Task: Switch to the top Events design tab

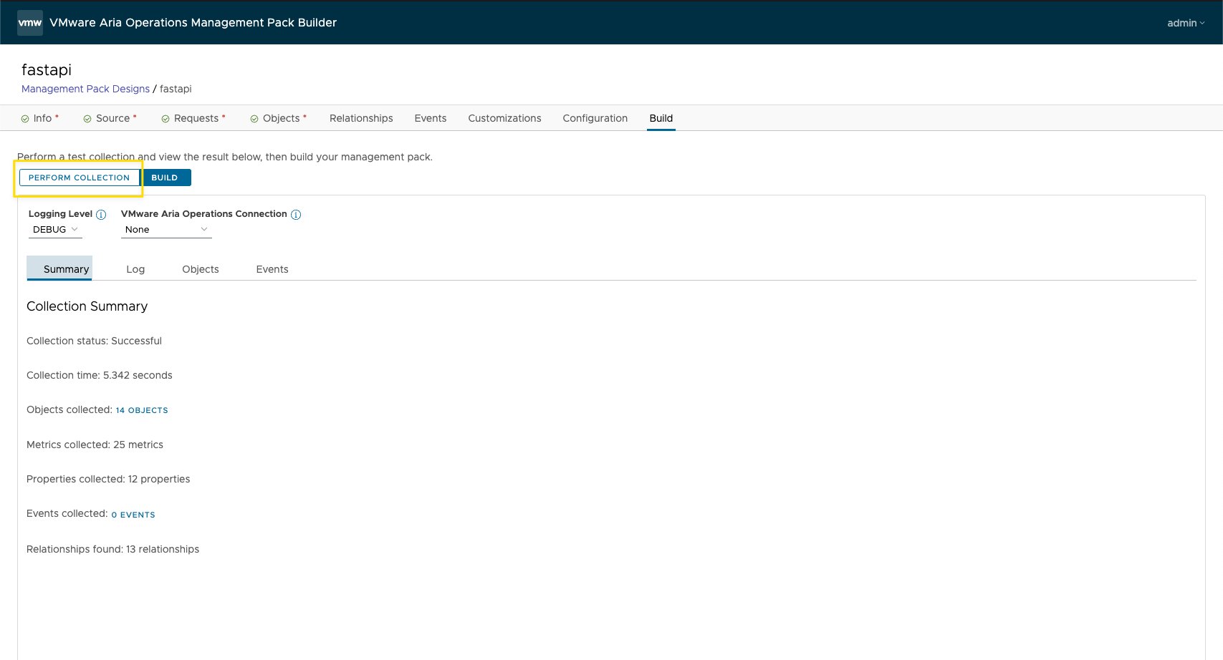Action: [x=430, y=118]
